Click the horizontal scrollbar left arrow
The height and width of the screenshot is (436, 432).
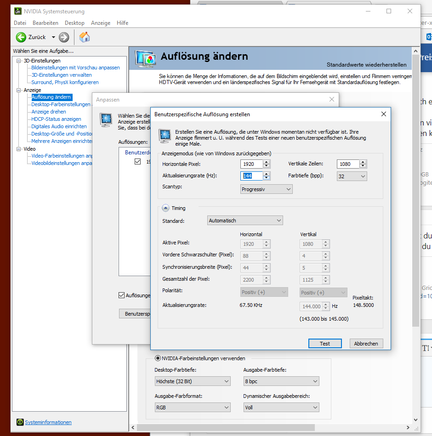133,427
